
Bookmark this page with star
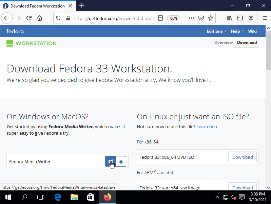point(211,18)
